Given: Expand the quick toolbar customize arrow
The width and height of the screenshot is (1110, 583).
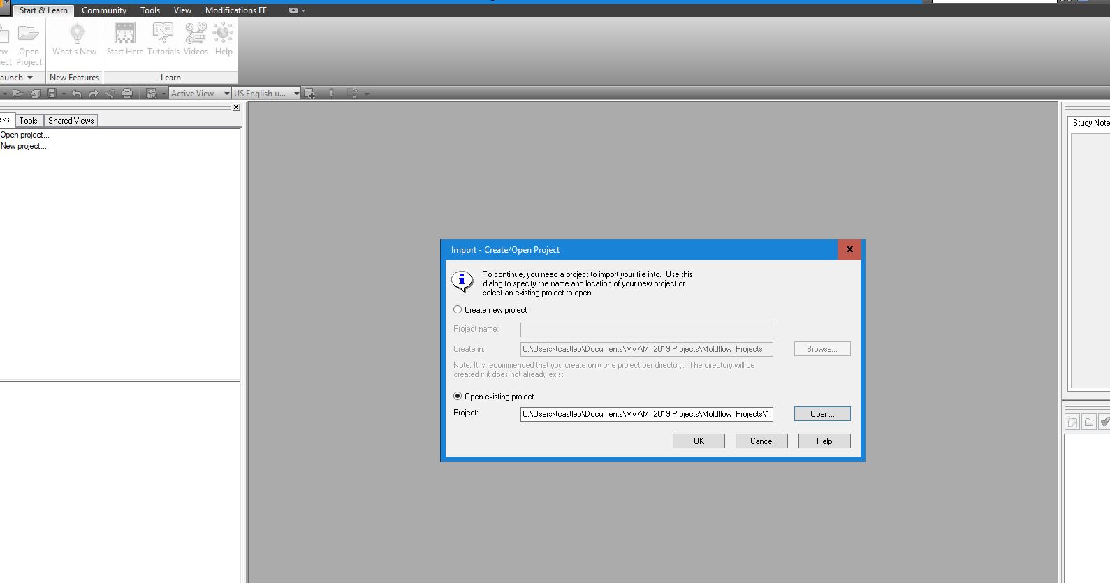Looking at the screenshot, I should 367,93.
